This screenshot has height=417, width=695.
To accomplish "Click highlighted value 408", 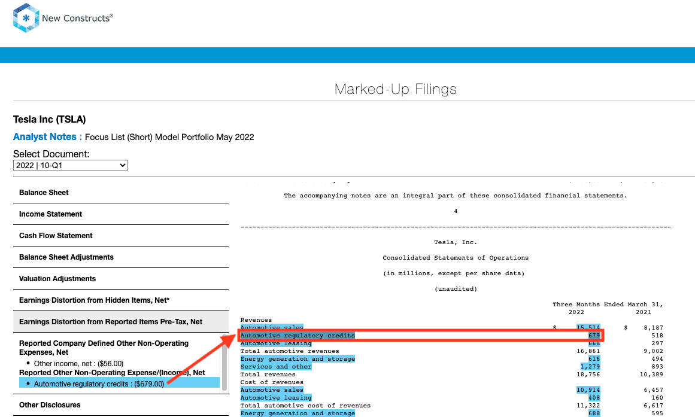I will click(594, 397).
